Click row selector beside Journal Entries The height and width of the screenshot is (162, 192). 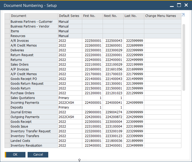pyautogui.click(x=7, y=112)
